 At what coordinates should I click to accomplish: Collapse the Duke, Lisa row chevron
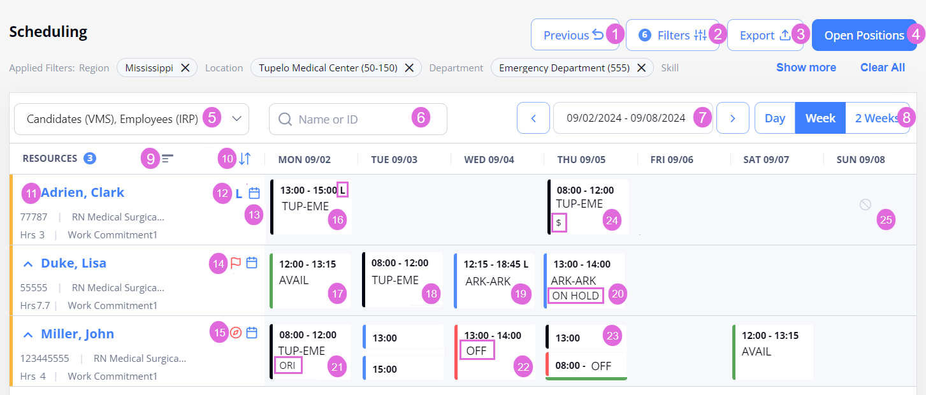[28, 263]
